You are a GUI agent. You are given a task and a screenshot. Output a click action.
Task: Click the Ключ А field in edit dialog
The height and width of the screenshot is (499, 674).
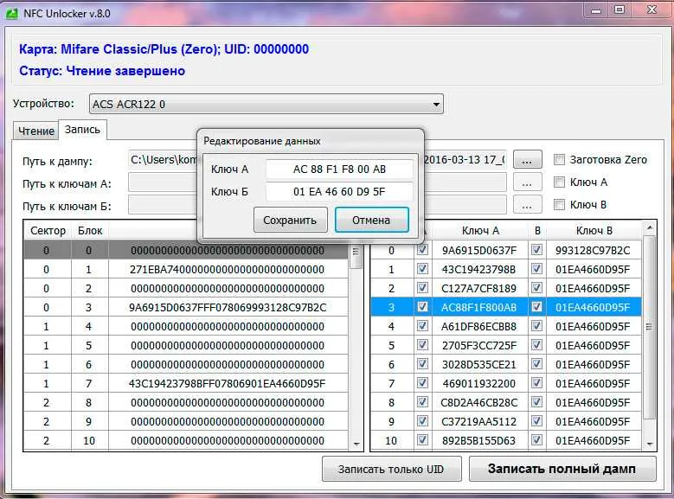(x=339, y=169)
